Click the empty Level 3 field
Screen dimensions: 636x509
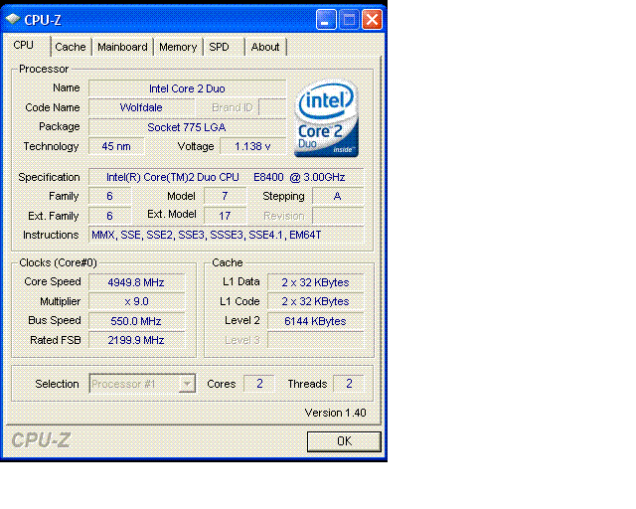(316, 340)
